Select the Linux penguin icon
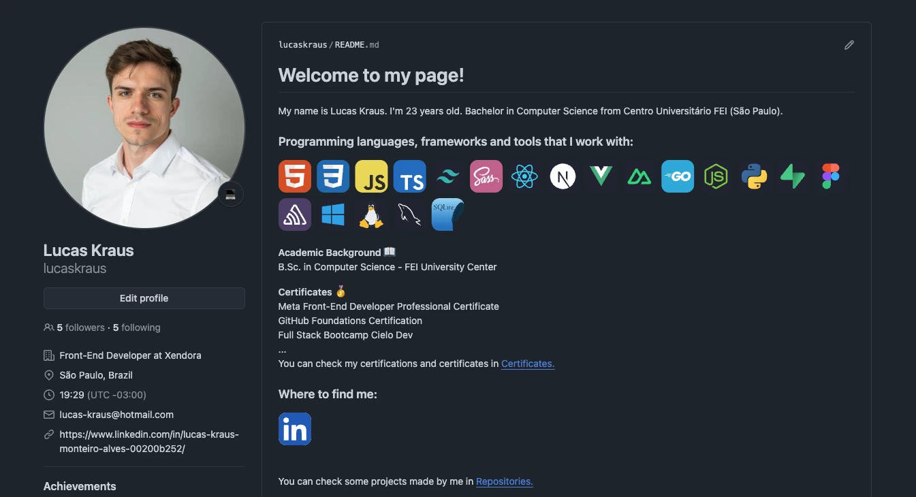The width and height of the screenshot is (916, 497). point(371,214)
